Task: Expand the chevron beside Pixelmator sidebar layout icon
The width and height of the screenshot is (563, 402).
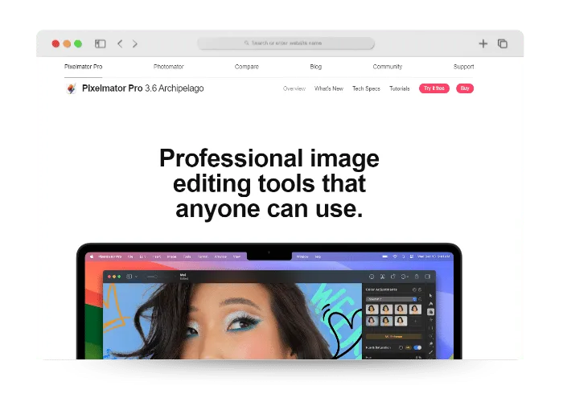Action: point(136,277)
